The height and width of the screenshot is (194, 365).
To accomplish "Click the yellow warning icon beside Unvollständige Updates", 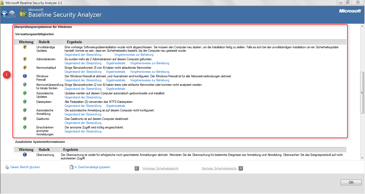I will 25,47.
